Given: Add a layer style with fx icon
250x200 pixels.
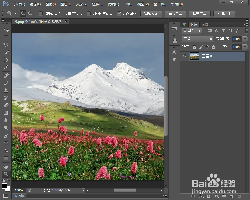Looking at the screenshot, I should click(201, 196).
